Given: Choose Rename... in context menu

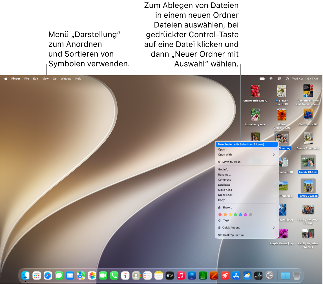Looking at the screenshot, I should click(x=247, y=175).
